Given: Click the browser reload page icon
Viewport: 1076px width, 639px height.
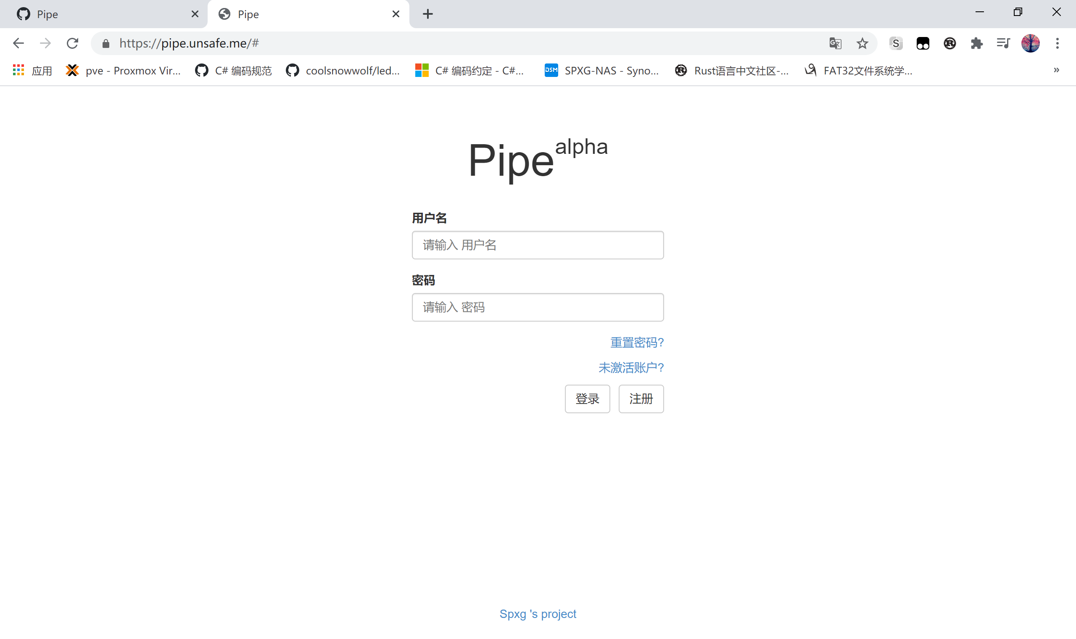Looking at the screenshot, I should click(72, 43).
